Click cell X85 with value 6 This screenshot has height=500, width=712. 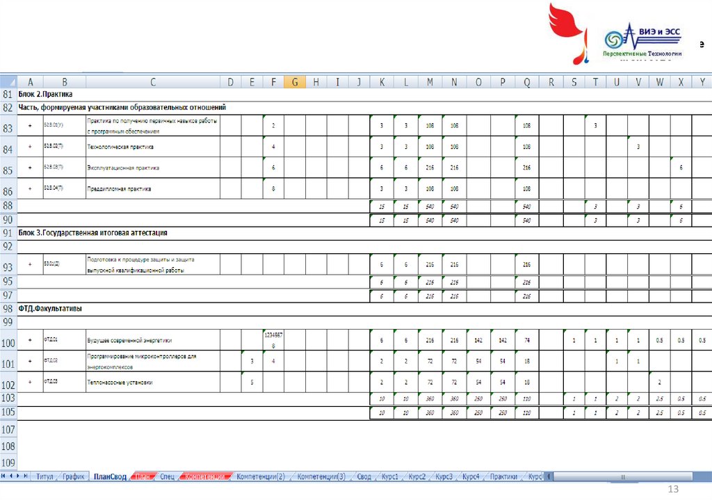[x=681, y=168]
